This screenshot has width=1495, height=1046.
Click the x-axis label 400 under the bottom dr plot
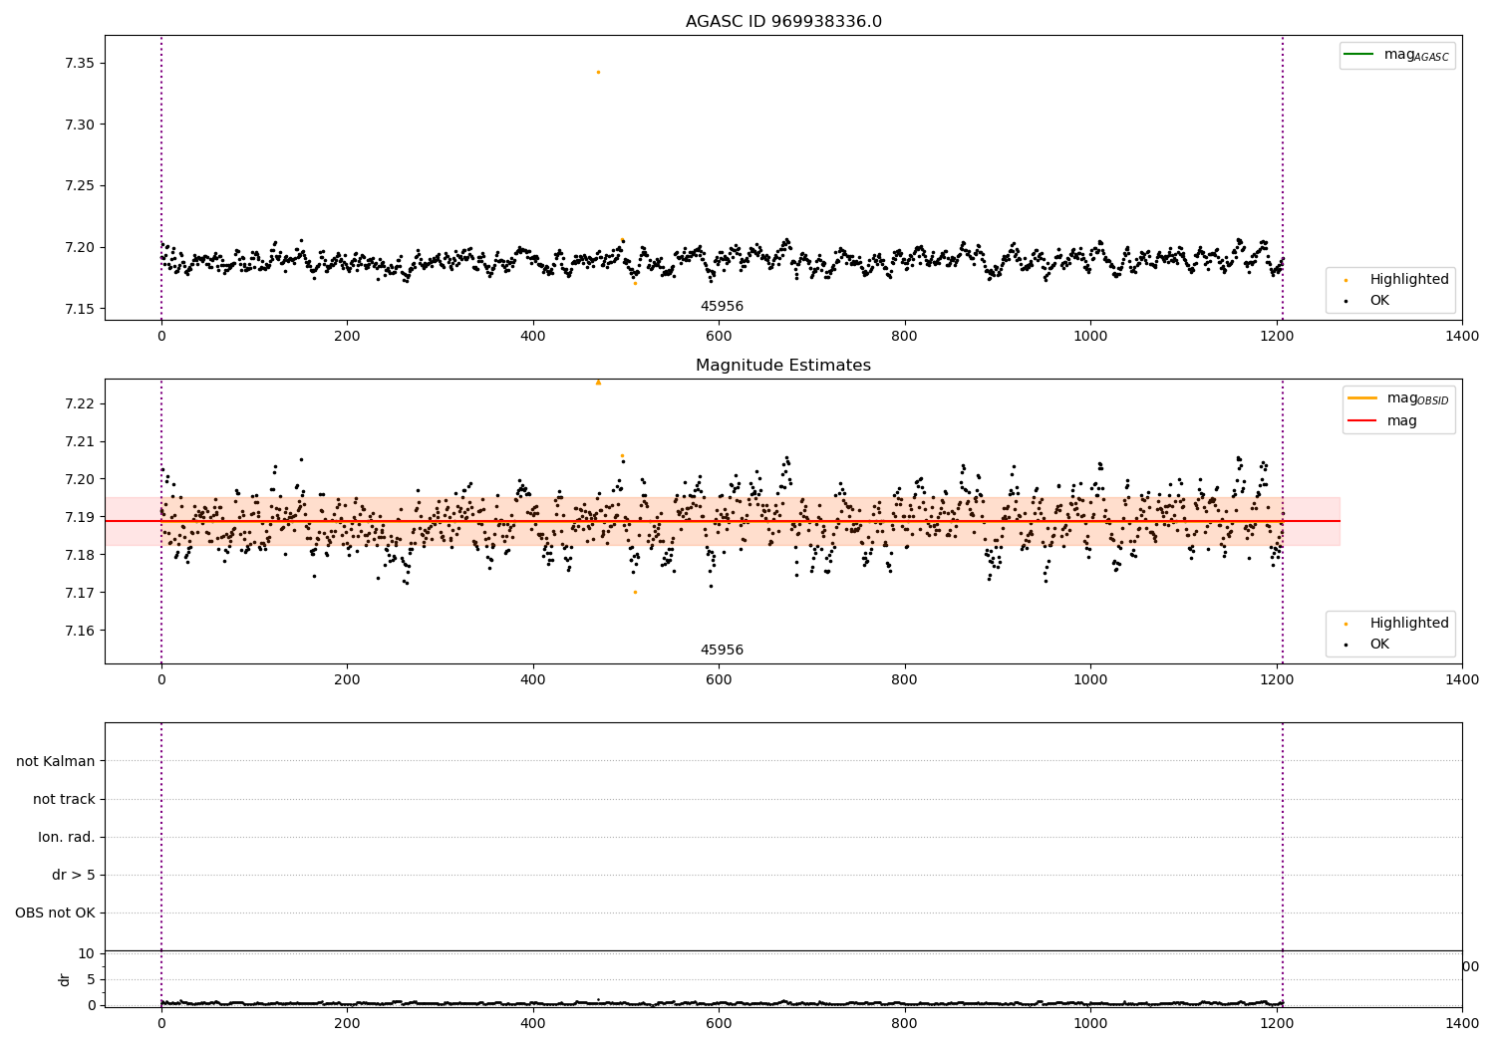(533, 1023)
